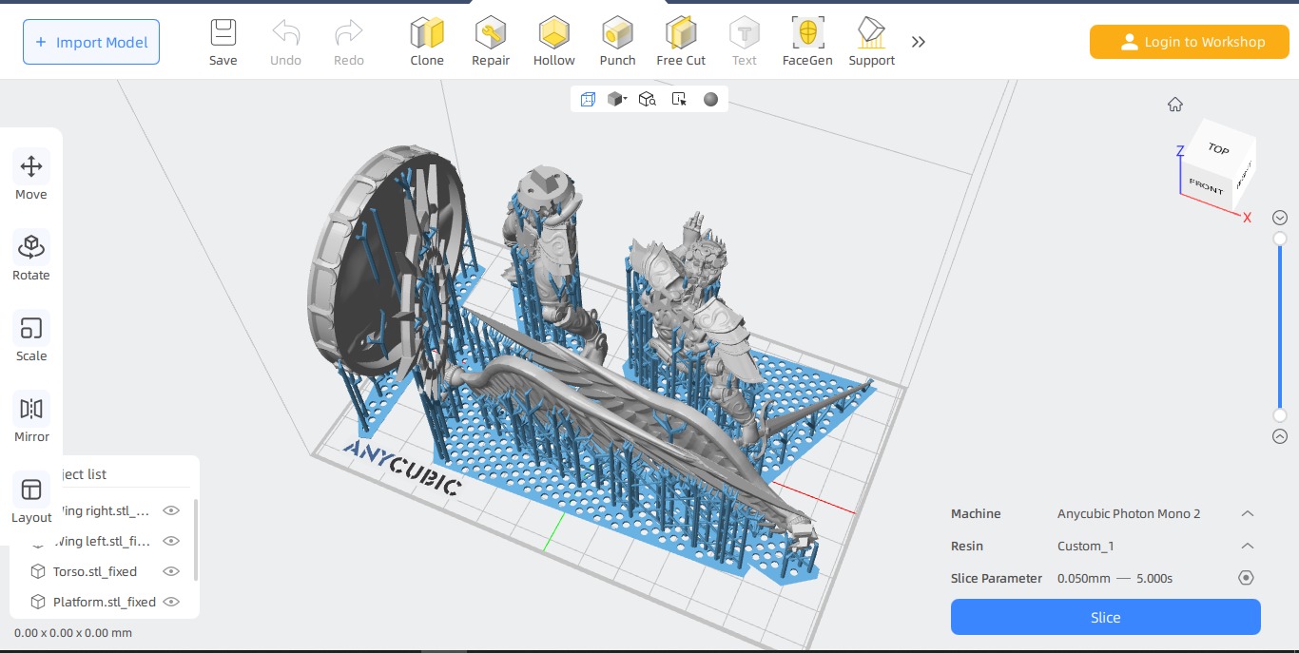1299x653 pixels.
Task: Hide the Torso.stl_fixed object
Action: point(171,571)
